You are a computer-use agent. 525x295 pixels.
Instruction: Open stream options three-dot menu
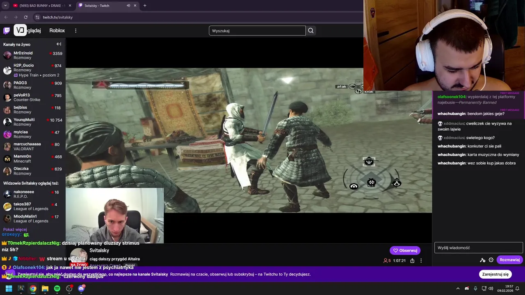[x=421, y=261]
